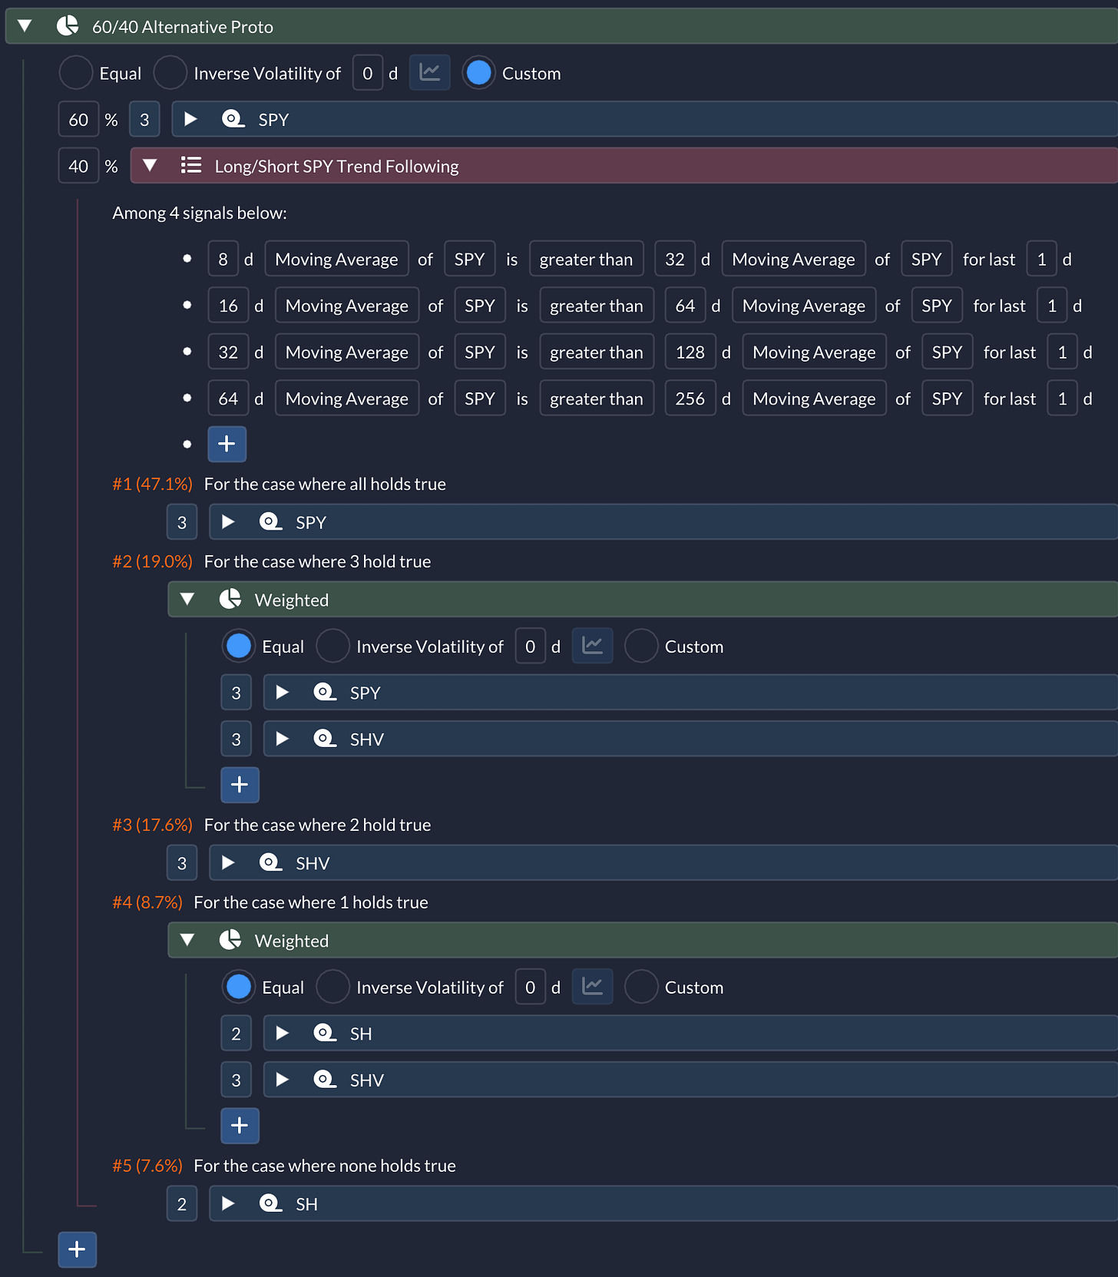1118x1277 pixels.
Task: Click the 60 percent weight field
Action: [78, 119]
